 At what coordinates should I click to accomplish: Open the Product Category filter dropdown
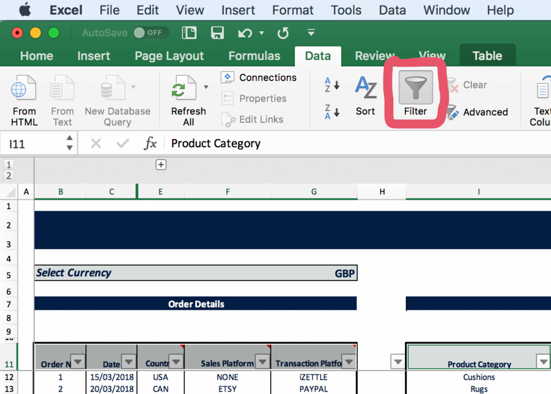pyautogui.click(x=543, y=362)
